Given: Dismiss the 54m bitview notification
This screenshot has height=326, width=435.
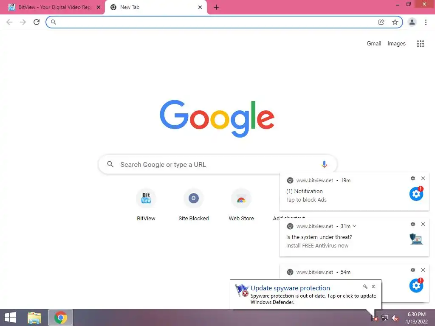Looking at the screenshot, I should click(x=423, y=270).
